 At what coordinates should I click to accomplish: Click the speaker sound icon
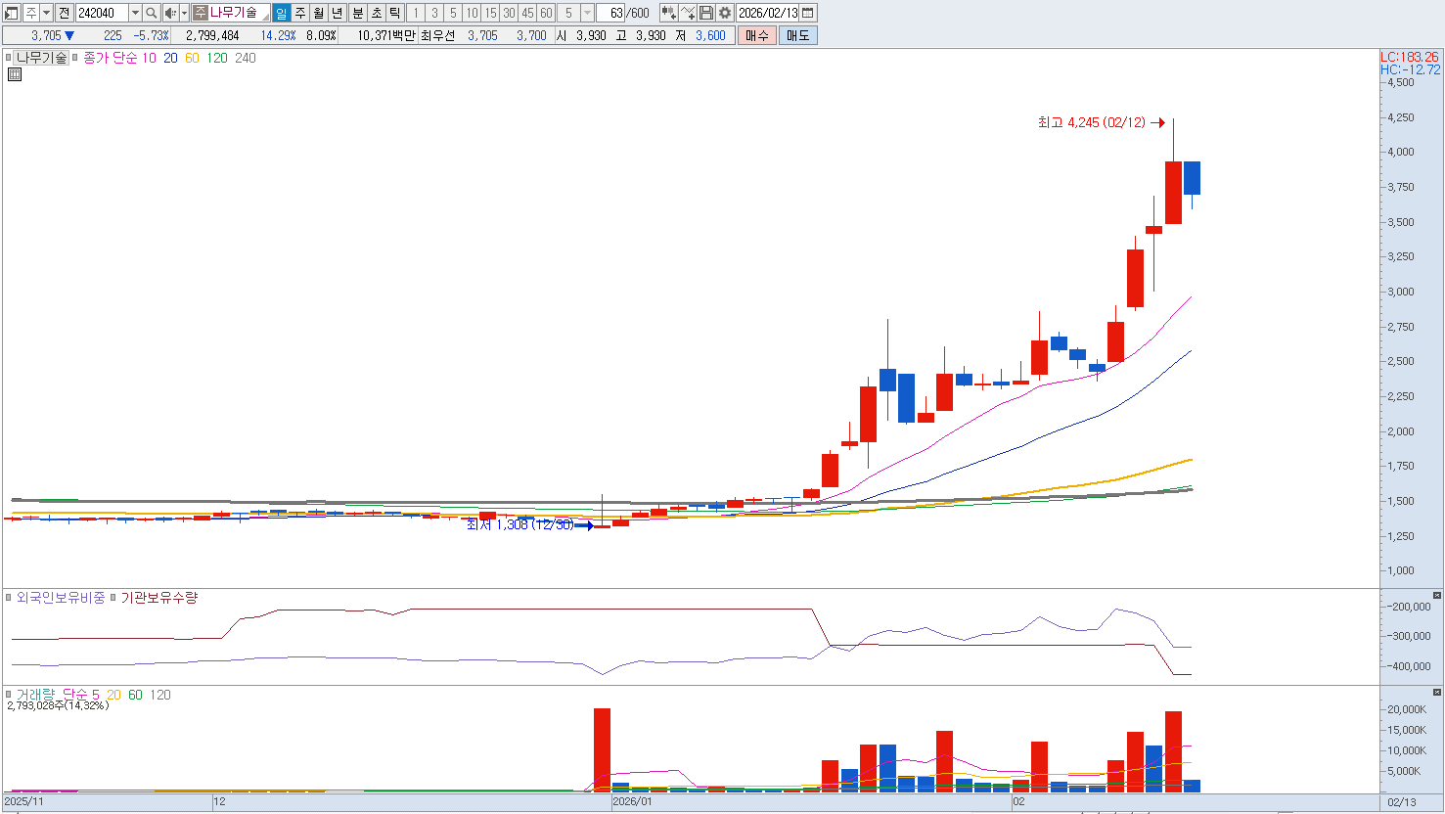[x=170, y=13]
